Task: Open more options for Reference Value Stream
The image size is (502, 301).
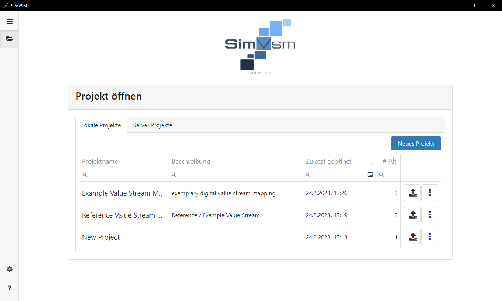Action: pos(429,215)
